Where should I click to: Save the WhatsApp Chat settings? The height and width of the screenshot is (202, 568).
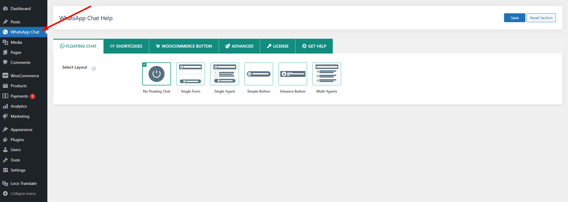pos(515,18)
